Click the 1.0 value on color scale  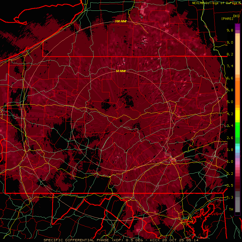[230, 162]
